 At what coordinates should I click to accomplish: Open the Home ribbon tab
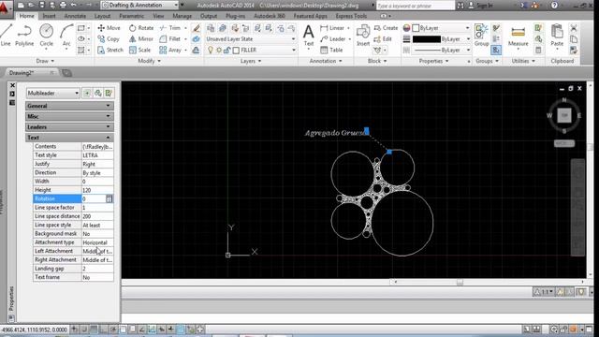27,16
